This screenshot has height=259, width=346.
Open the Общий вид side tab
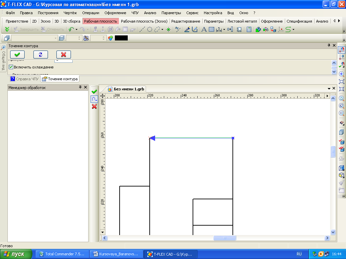click(3, 58)
